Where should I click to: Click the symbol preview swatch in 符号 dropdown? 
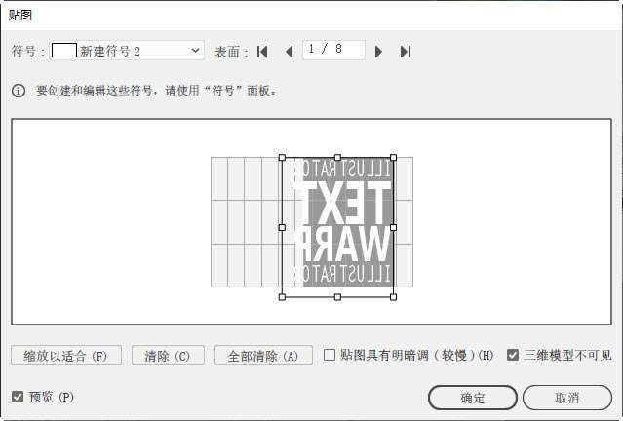pyautogui.click(x=64, y=51)
